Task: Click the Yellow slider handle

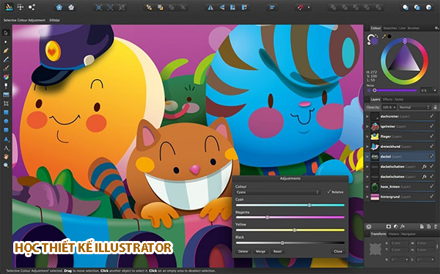Action: point(294,230)
